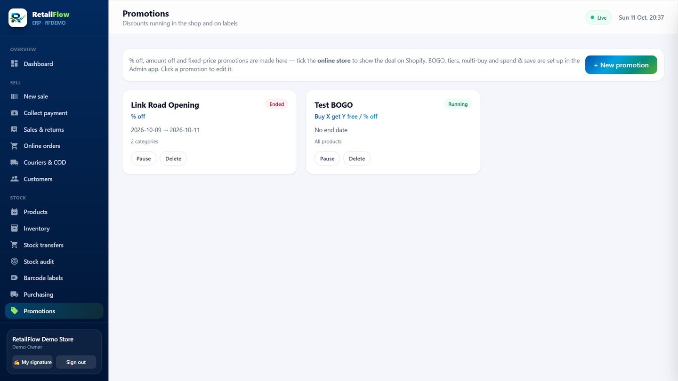Open the Online orders cart icon
678x381 pixels.
(14, 146)
